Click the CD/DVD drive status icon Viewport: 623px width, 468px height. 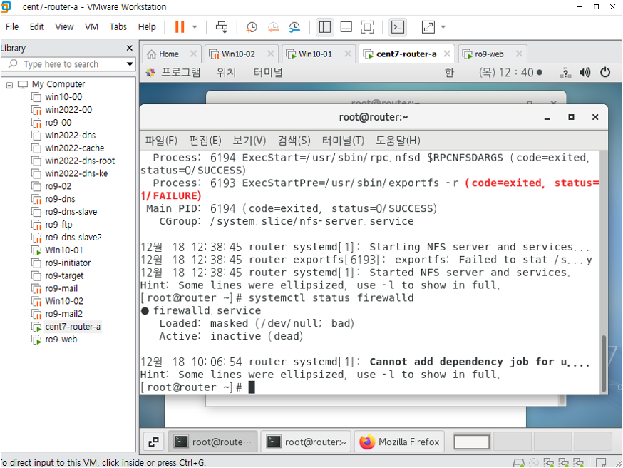click(534, 463)
